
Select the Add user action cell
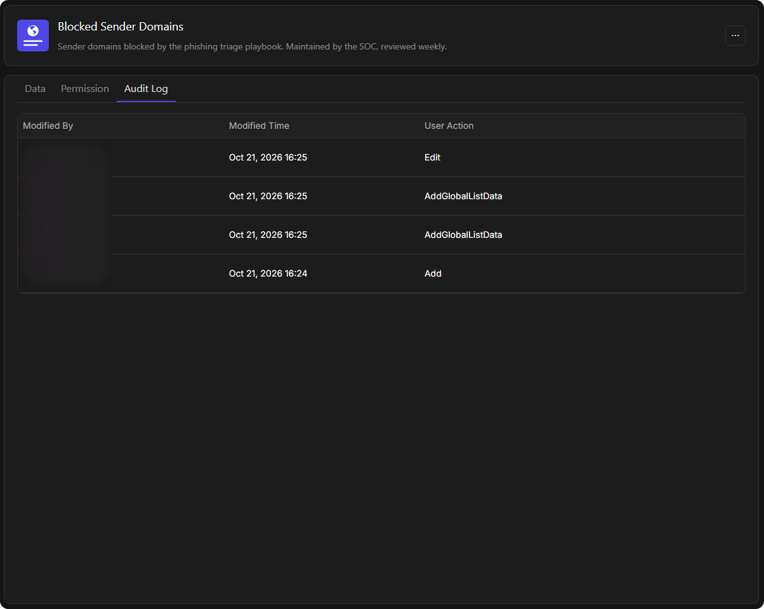click(x=433, y=273)
